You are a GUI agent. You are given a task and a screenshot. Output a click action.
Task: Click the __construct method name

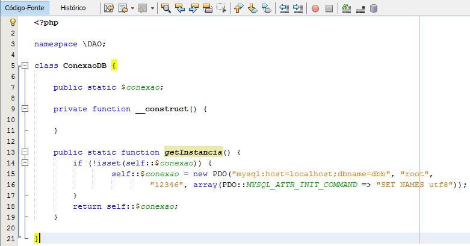coord(162,109)
